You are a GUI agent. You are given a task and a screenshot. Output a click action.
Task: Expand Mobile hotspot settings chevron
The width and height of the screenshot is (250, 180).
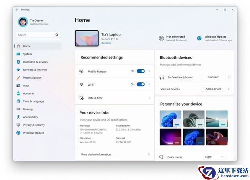[149, 71]
